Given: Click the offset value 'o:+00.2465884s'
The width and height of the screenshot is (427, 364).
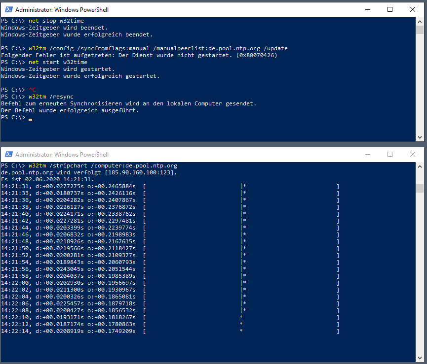Looking at the screenshot, I should coord(112,186).
